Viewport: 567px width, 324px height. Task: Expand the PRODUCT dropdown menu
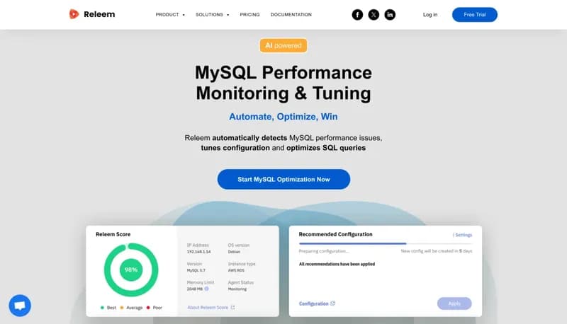(170, 15)
